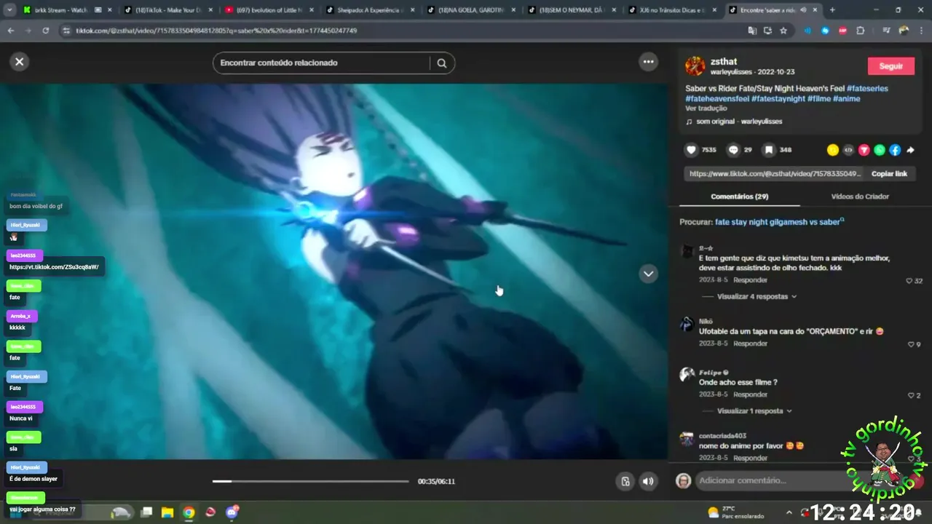Show hidden system tray icons

coord(789,512)
